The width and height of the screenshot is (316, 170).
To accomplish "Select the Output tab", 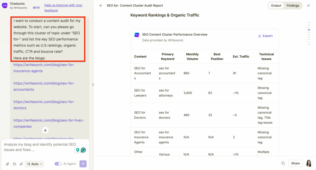I will (276, 6).
